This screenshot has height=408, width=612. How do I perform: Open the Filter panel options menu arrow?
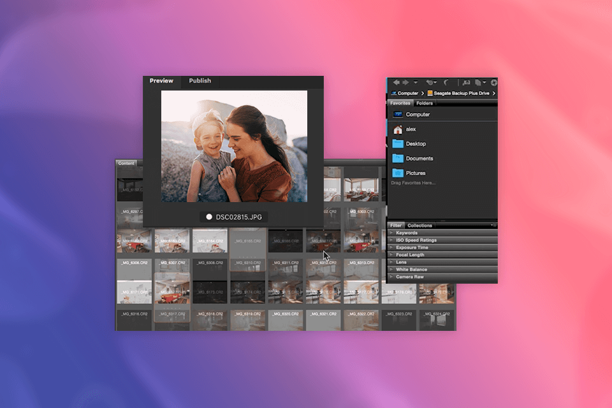coord(493,225)
